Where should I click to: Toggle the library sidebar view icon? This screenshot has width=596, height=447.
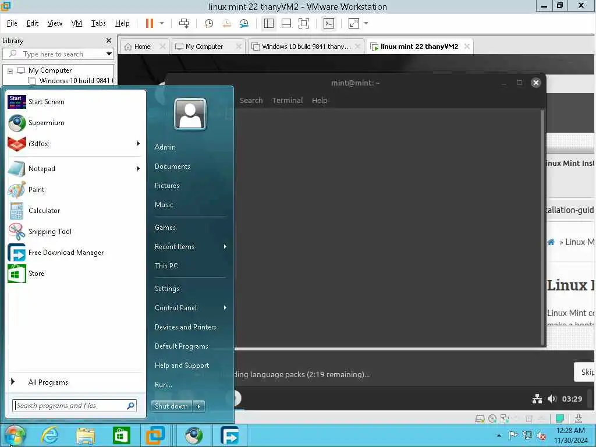click(269, 23)
